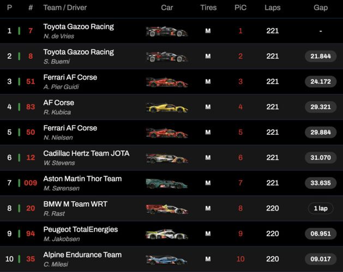The height and width of the screenshot is (272, 343).
Task: Click the 1 lap gap badge
Action: (x=321, y=209)
